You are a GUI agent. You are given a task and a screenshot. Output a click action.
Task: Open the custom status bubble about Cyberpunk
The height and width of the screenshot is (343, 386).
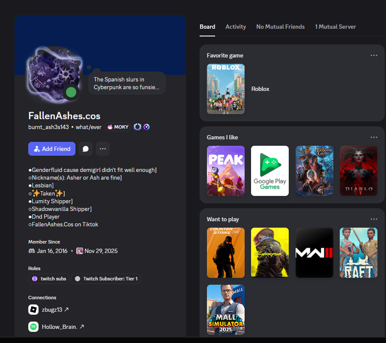click(127, 83)
